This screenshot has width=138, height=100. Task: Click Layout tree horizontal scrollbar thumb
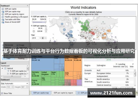click(12, 76)
